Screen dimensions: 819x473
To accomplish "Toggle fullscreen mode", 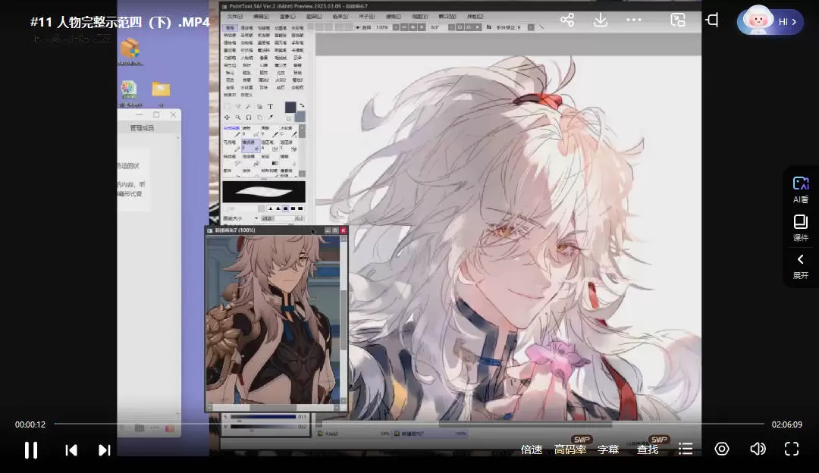I will 792,449.
